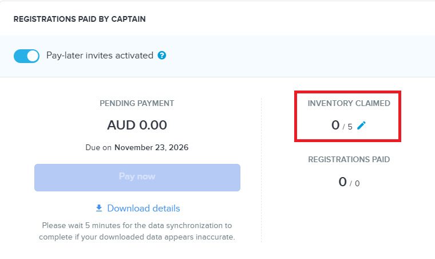The image size is (435, 259).
Task: Toggle the Pay-later invites switch off
Action: click(x=27, y=56)
